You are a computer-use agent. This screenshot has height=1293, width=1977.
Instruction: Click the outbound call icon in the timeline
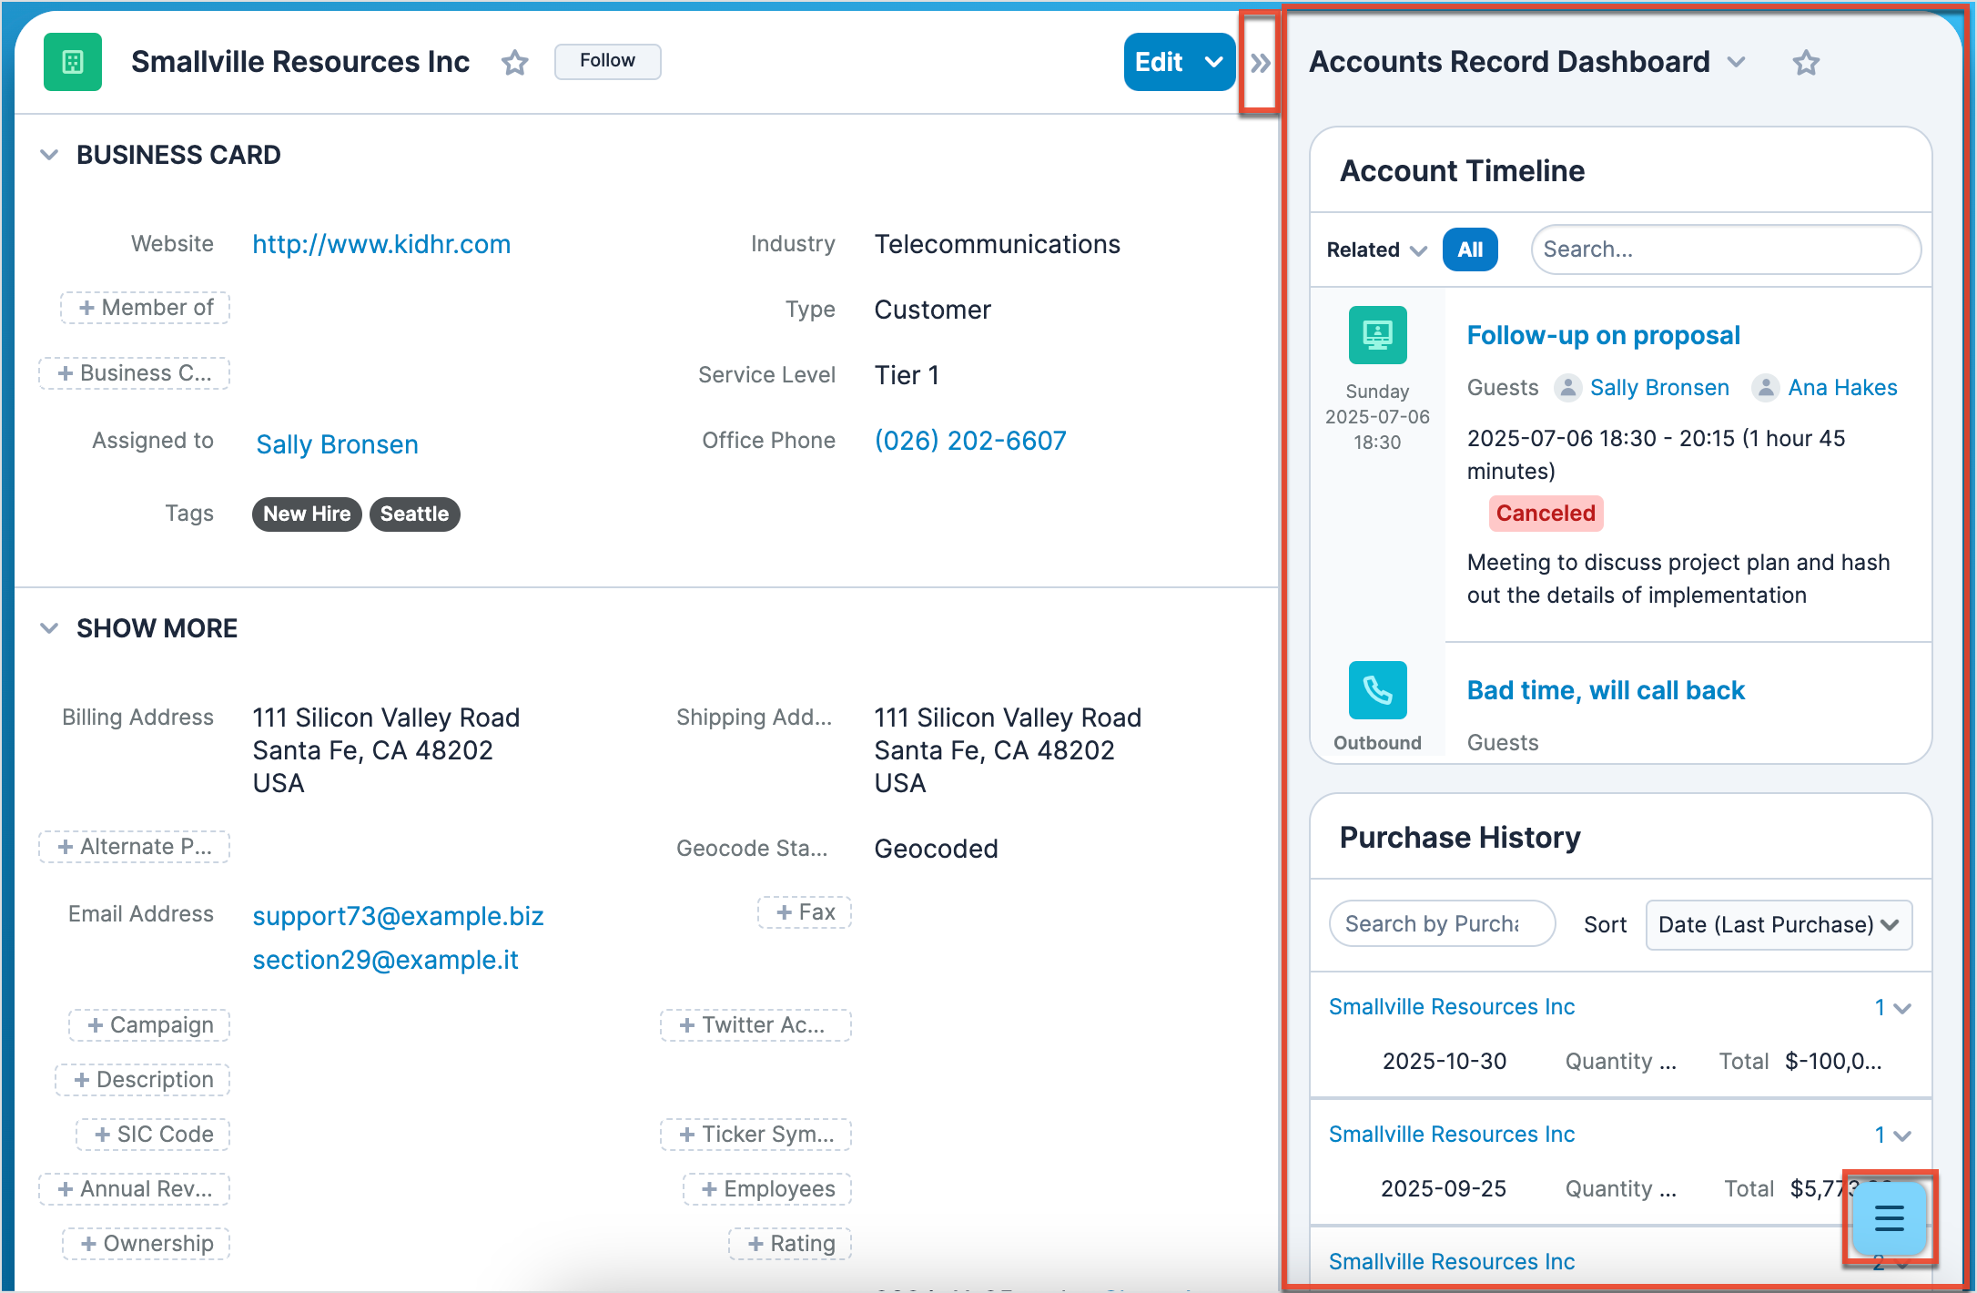click(x=1377, y=689)
